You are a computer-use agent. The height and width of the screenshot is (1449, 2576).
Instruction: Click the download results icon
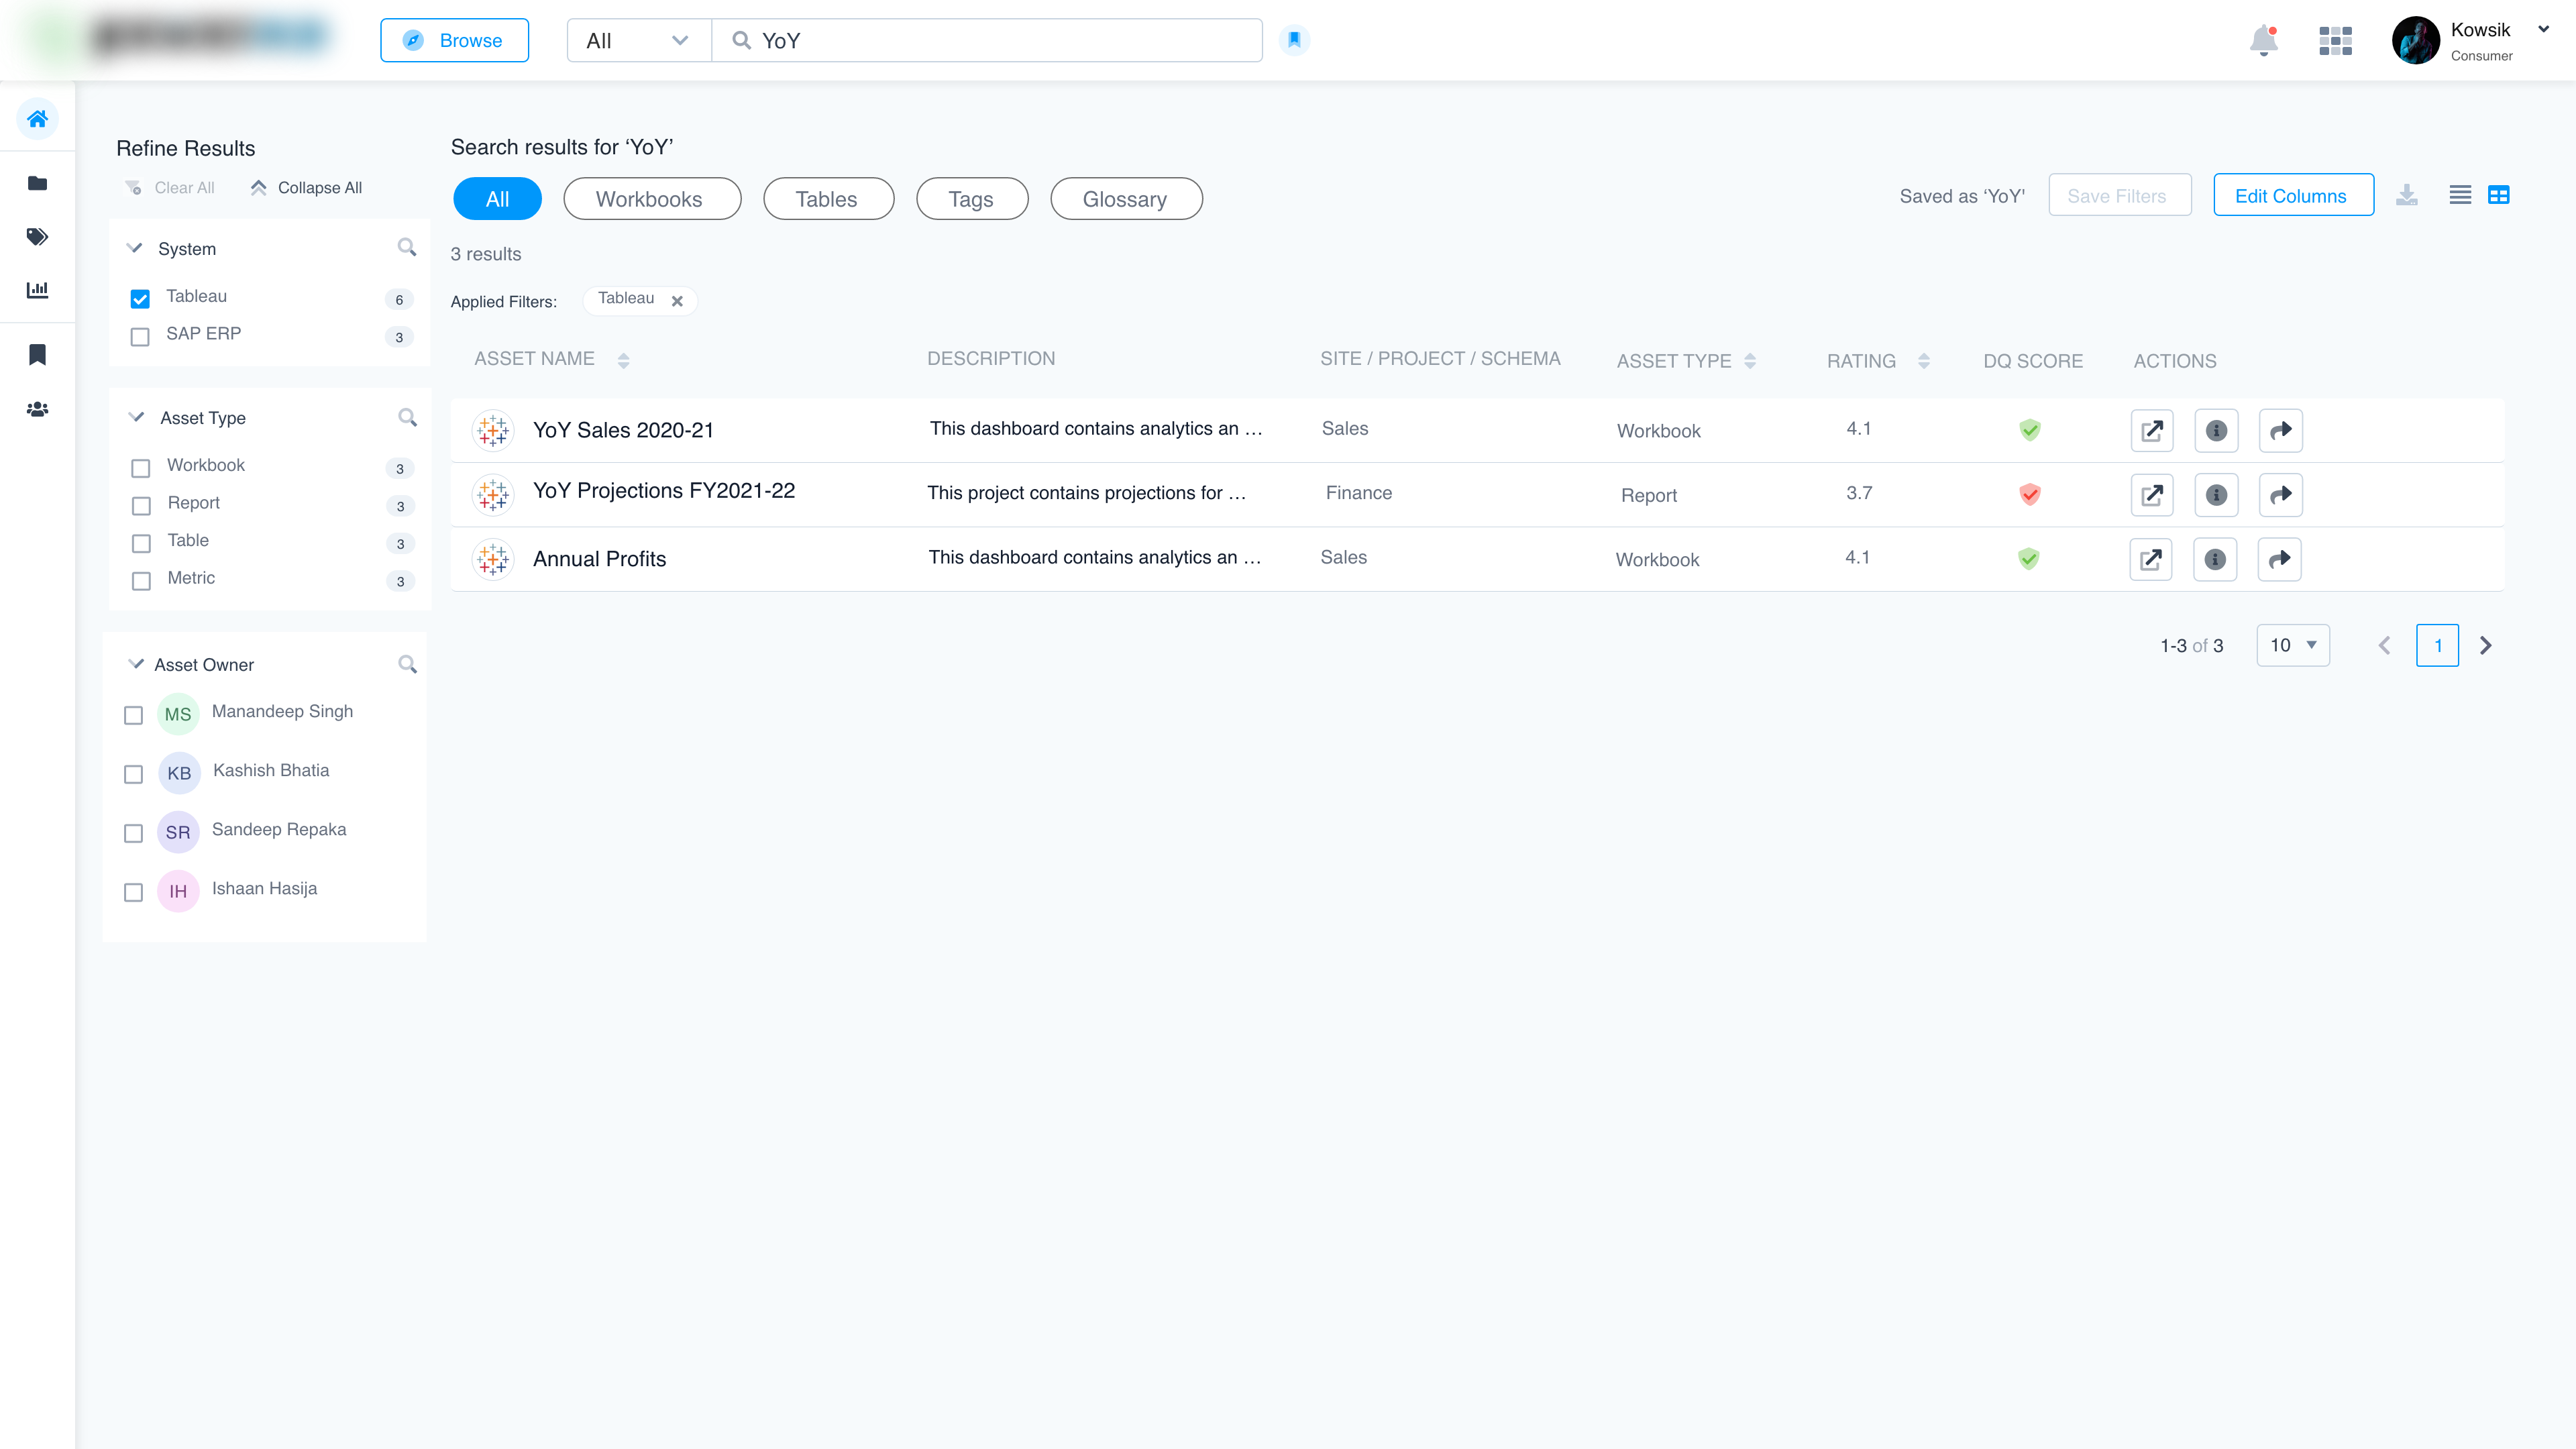click(x=2407, y=195)
